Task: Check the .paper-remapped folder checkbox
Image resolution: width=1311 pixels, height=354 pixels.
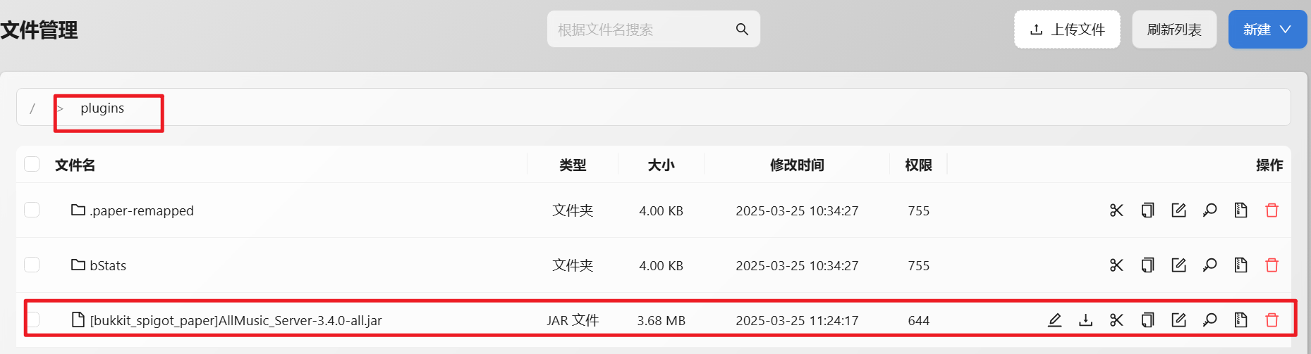Action: [32, 210]
